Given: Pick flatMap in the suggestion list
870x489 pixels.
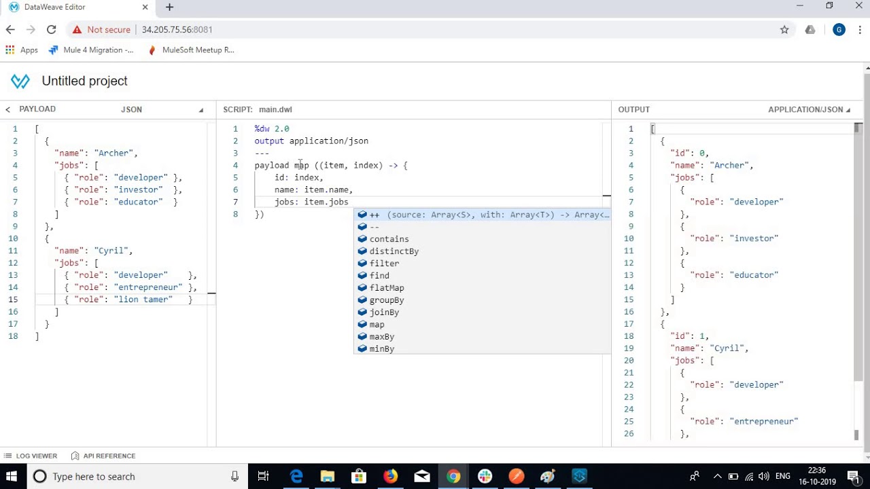Looking at the screenshot, I should pos(483,288).
